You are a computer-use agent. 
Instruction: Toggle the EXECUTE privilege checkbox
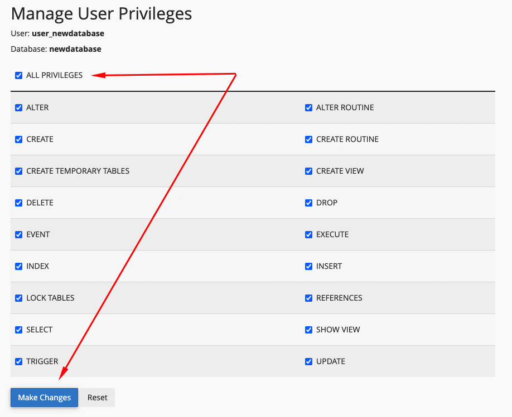coord(309,234)
